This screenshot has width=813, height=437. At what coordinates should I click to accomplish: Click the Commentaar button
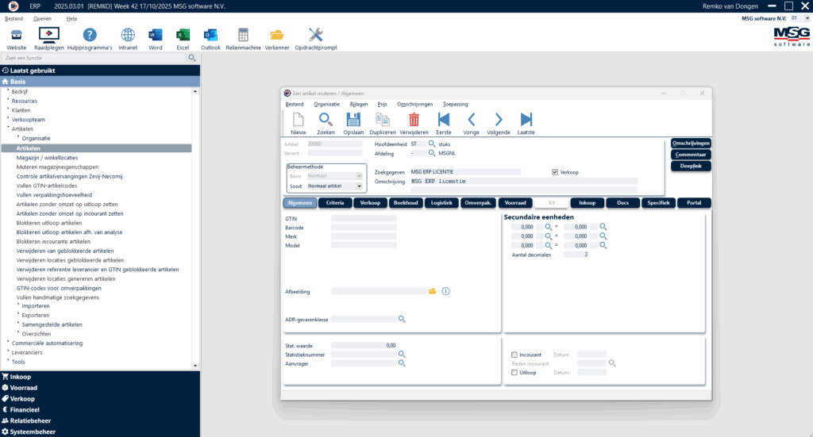[x=690, y=154]
